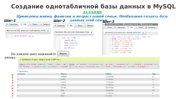Image resolution: width=176 pixels, height=99 pixels.
Task: Click the Вперёд button
Action: point(63,54)
